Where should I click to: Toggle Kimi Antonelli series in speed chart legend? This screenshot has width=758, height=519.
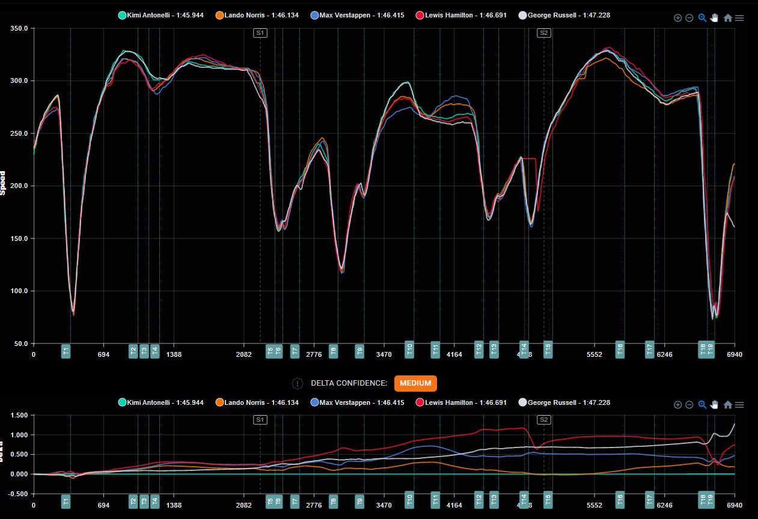(162, 15)
